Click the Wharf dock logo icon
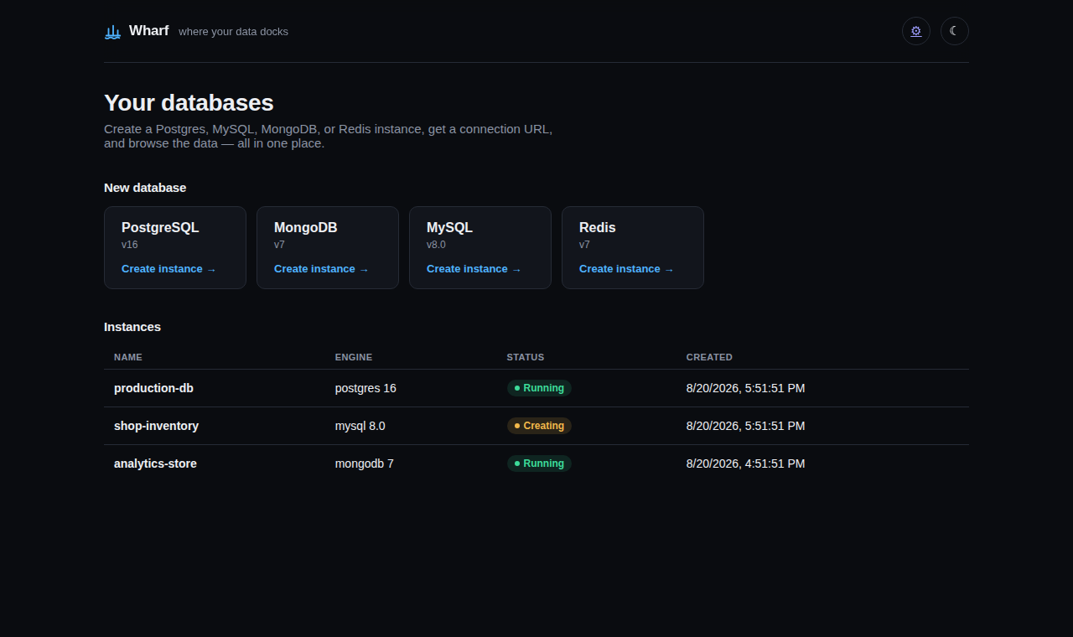1073x637 pixels. pos(113,32)
